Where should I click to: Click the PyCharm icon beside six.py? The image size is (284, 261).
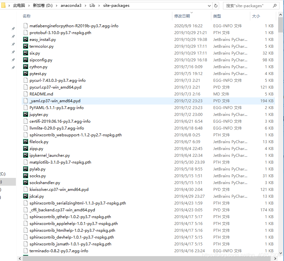click(26, 53)
